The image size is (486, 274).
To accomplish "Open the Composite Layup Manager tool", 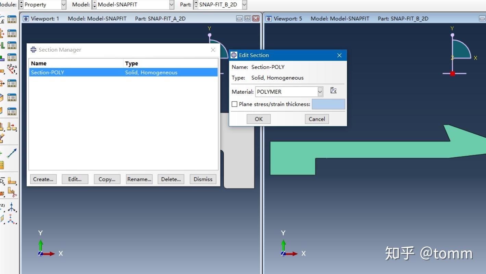I will (x=12, y=57).
